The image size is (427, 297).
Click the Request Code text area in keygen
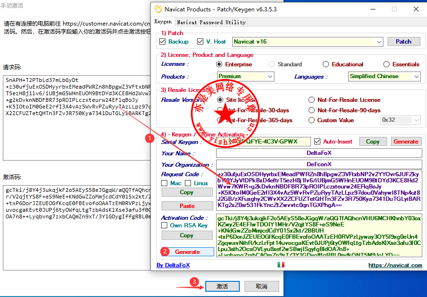click(x=319, y=190)
